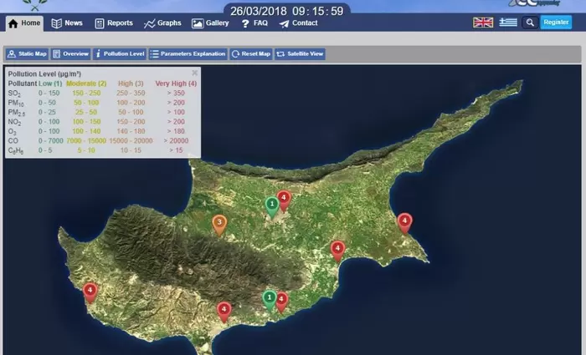Screen dimensions: 586x355
Task: Select the Static Map button
Action: [x=27, y=53]
